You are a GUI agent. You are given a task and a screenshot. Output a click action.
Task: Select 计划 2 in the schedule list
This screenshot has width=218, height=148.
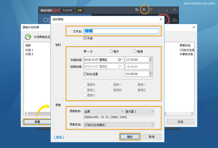(x=29, y=54)
